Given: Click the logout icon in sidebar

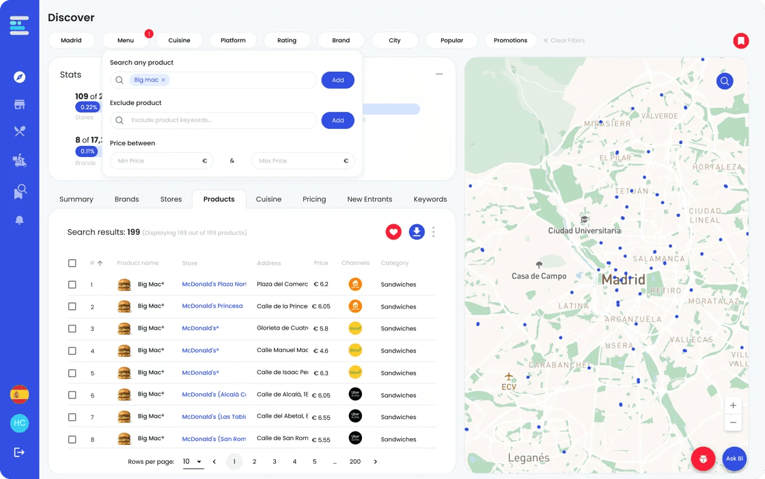Looking at the screenshot, I should click(x=19, y=452).
